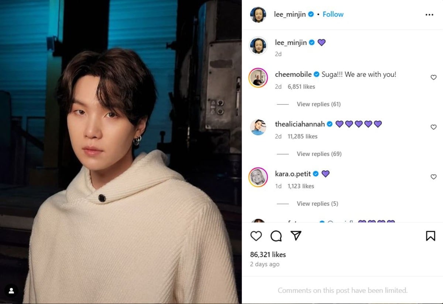
Task: Open the lee_minjin username in the header
Action: pos(290,14)
